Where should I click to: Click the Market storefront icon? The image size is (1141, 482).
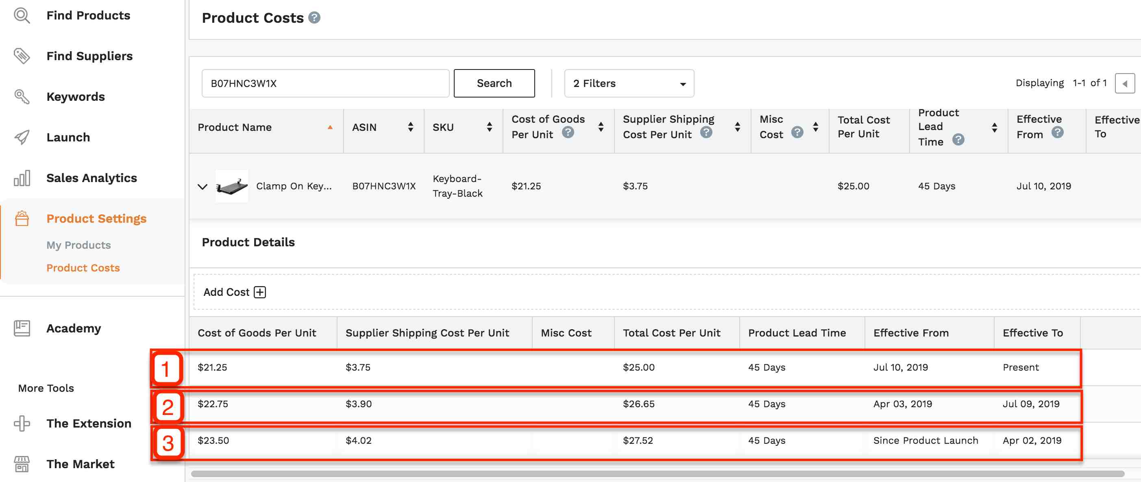[22, 464]
